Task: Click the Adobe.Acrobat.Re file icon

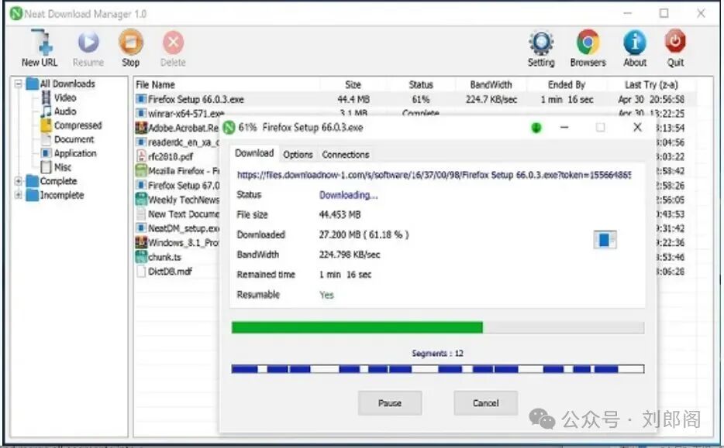Action: point(141,128)
